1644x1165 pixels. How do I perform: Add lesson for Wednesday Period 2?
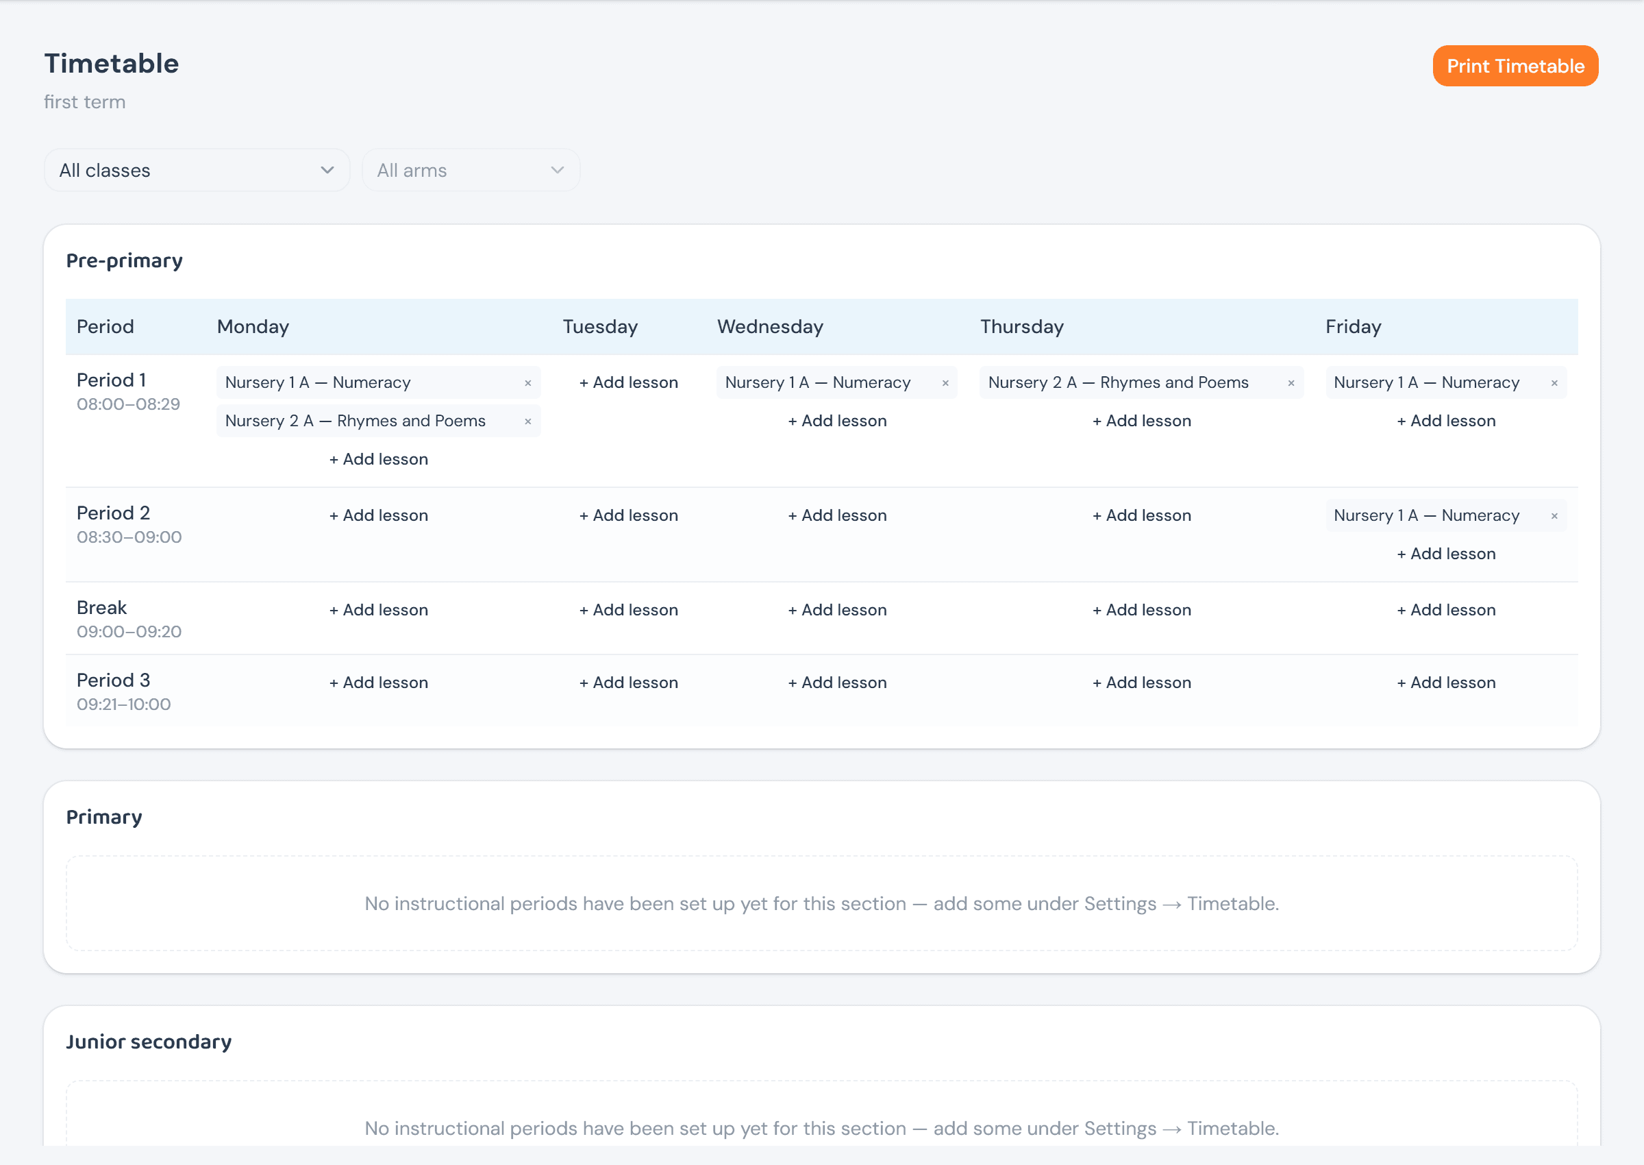click(836, 515)
